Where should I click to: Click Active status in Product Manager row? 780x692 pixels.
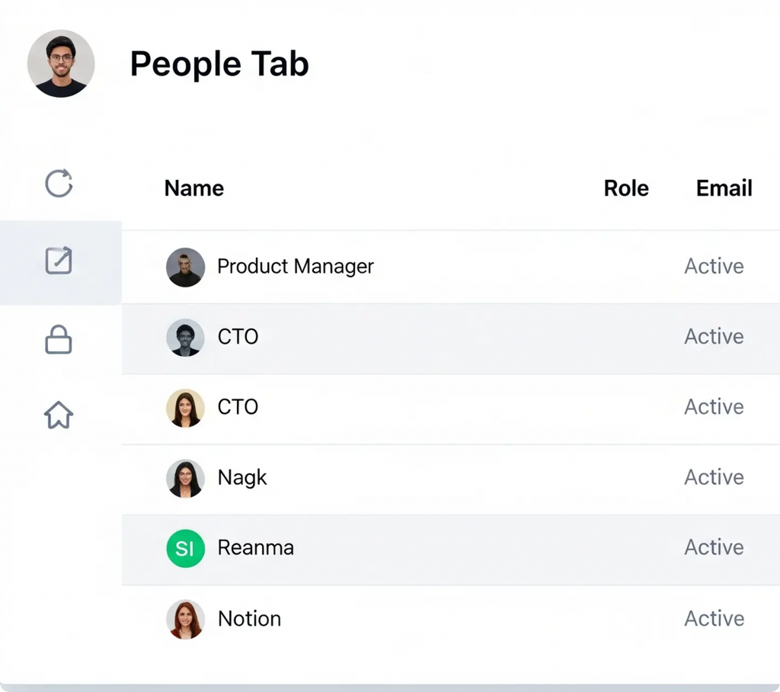pos(714,267)
